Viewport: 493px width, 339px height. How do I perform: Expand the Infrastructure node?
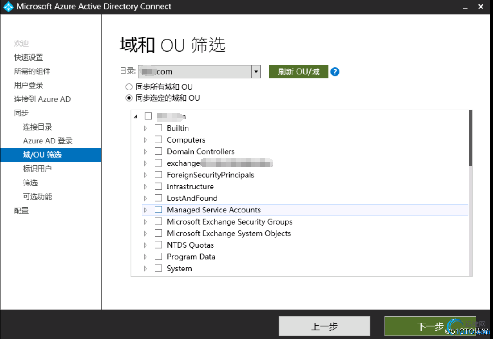tap(145, 187)
